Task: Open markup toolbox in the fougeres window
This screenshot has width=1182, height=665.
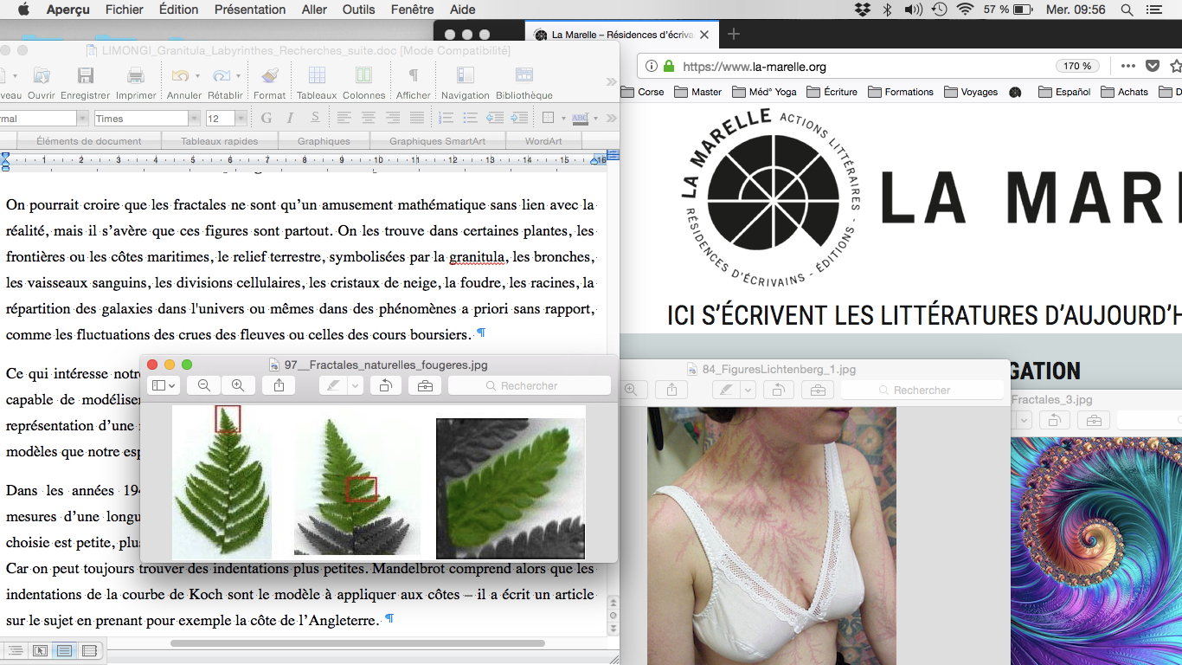Action: [425, 386]
